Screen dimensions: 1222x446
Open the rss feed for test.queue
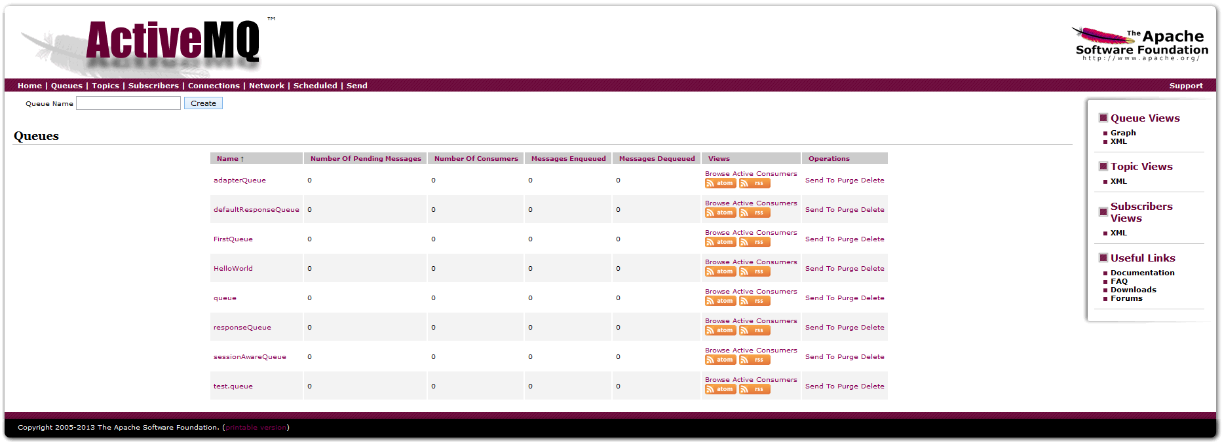pyautogui.click(x=754, y=390)
